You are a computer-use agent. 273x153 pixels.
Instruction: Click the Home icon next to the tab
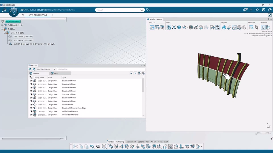click(22, 15)
